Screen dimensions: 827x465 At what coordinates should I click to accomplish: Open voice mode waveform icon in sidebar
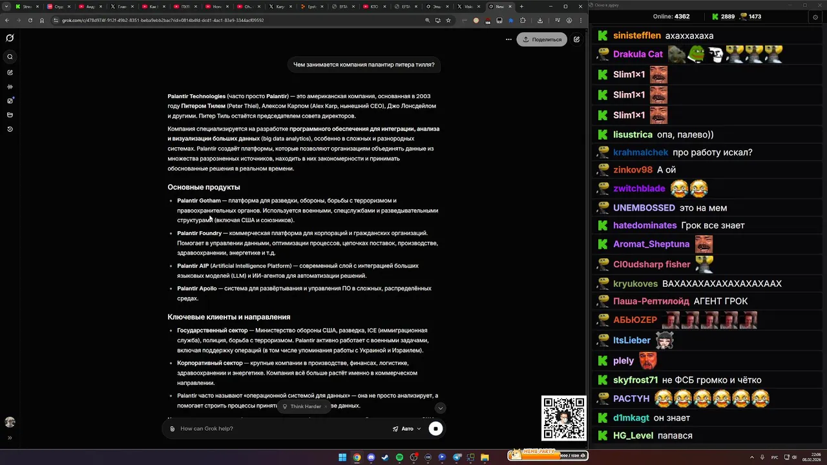pyautogui.click(x=10, y=87)
